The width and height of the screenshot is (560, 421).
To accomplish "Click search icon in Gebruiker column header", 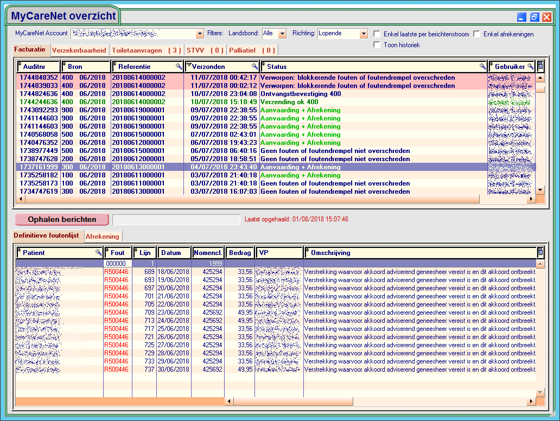I will pyautogui.click(x=530, y=67).
